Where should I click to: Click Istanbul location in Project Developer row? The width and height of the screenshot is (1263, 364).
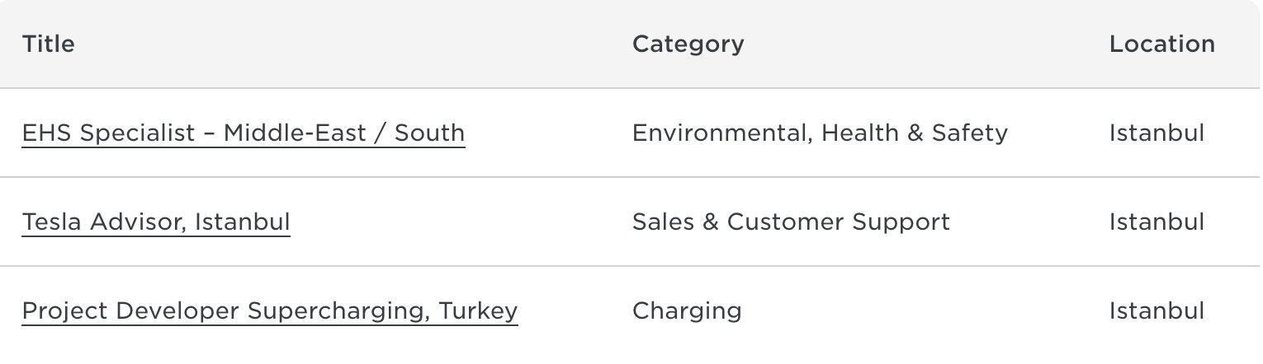pos(1157,310)
